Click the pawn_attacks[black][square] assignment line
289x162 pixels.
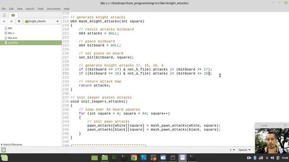[154, 130]
